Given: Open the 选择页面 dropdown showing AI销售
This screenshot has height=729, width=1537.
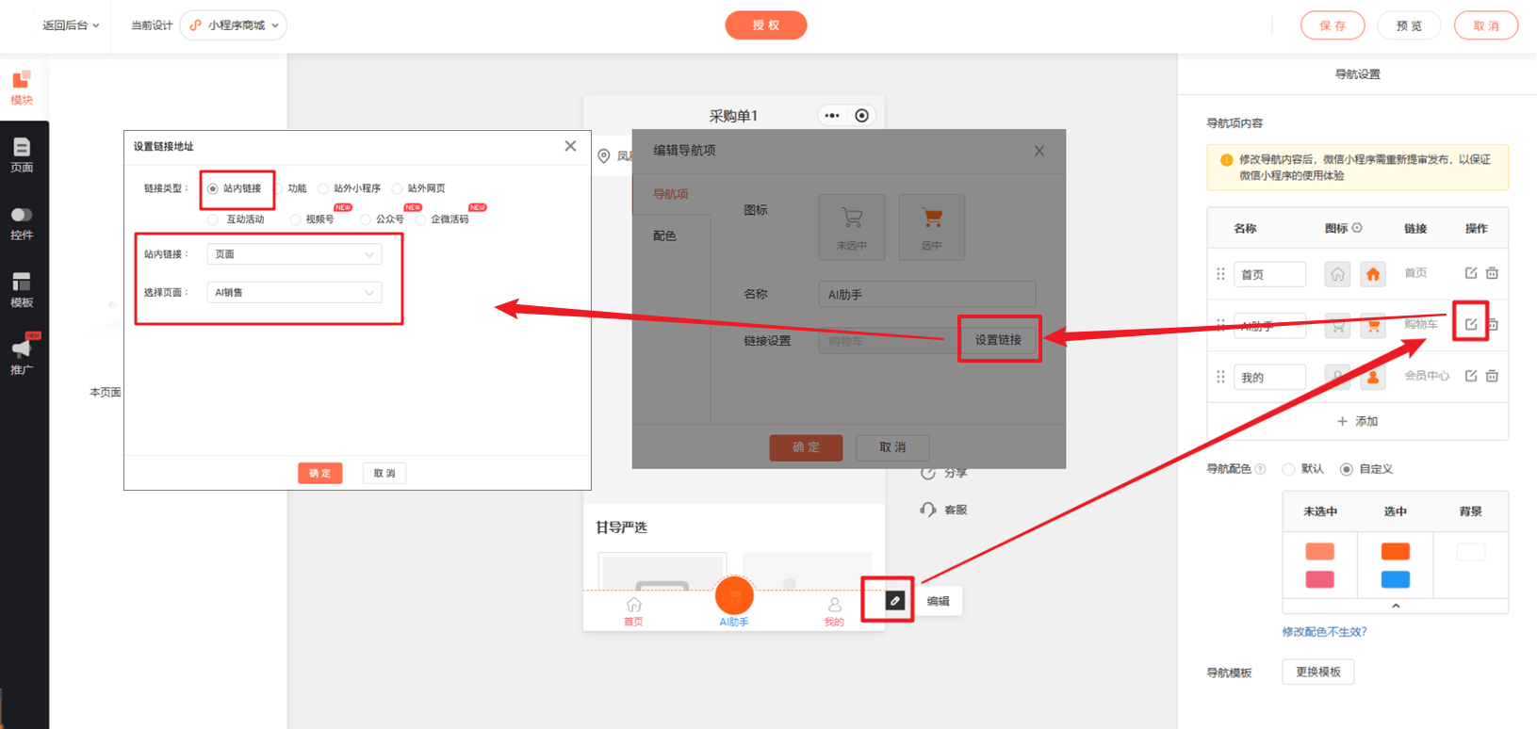Looking at the screenshot, I should coord(295,293).
